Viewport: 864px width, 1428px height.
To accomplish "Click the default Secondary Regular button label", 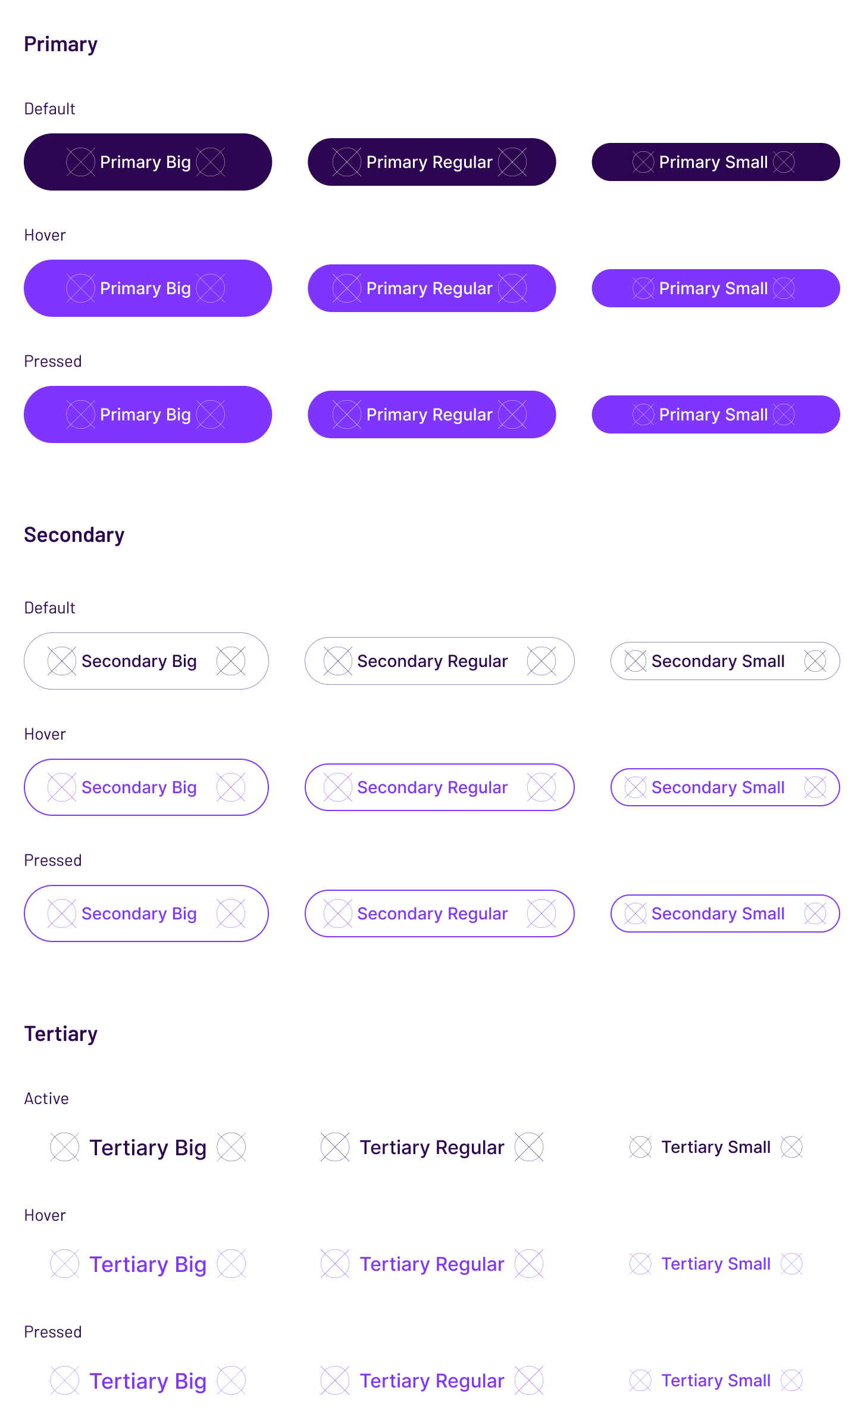I will [433, 661].
